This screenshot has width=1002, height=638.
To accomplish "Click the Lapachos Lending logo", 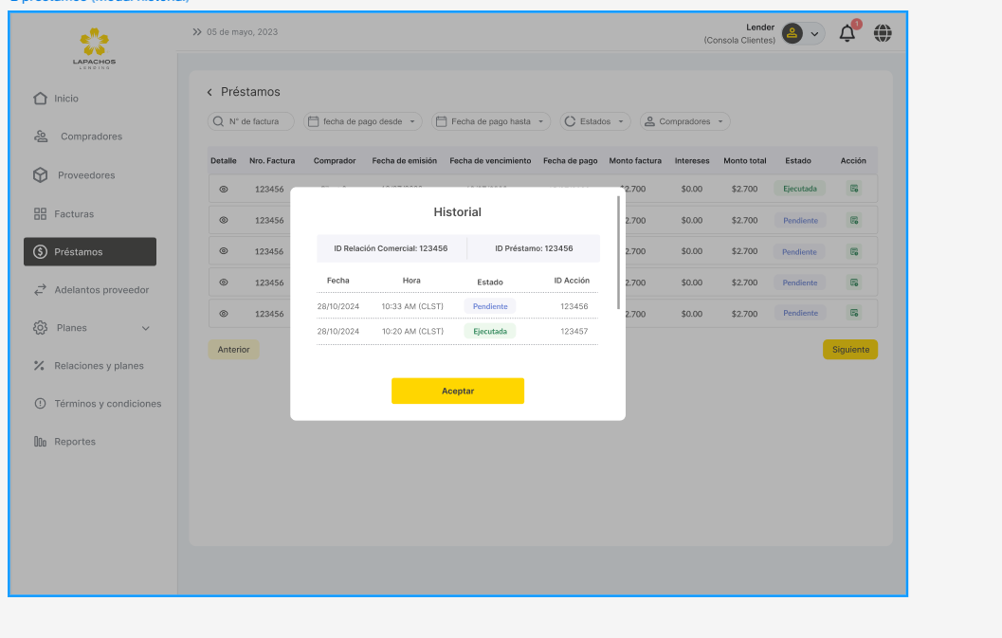I will [94, 48].
